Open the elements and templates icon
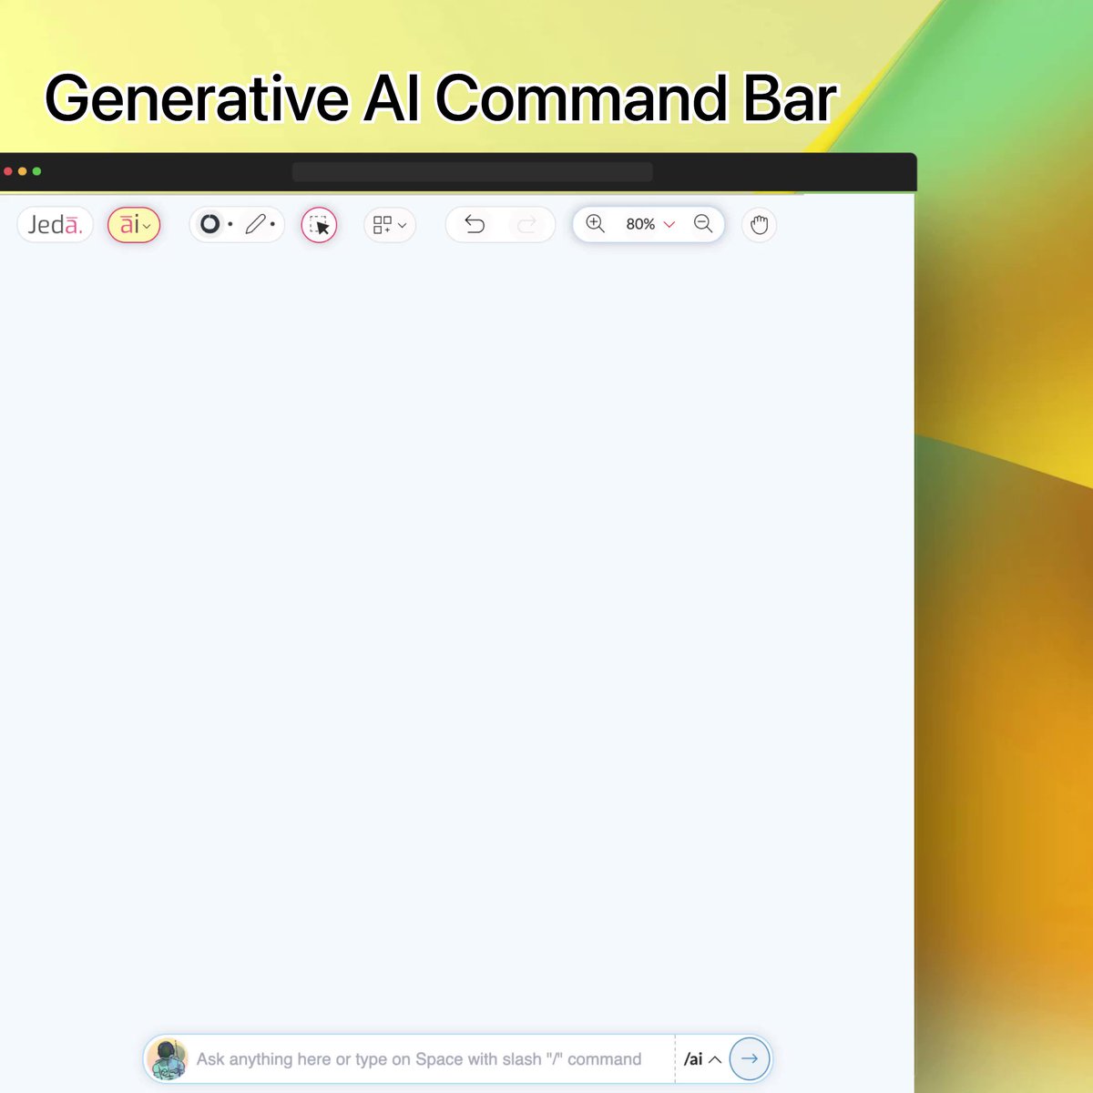Image resolution: width=1093 pixels, height=1093 pixels. (x=383, y=224)
